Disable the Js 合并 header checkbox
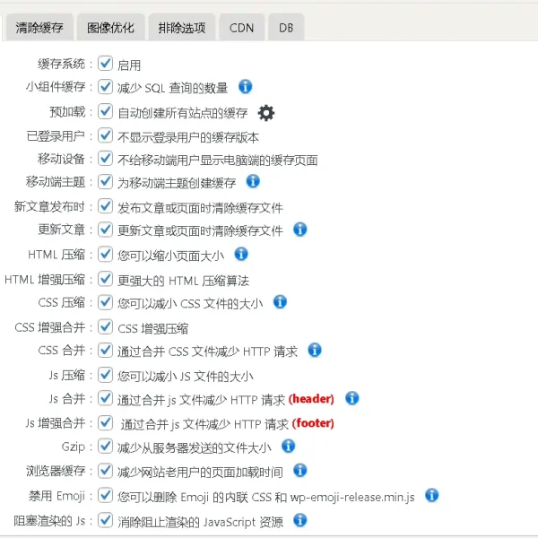The width and height of the screenshot is (538, 538). pos(105,398)
